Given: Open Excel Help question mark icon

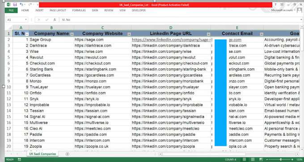Looking at the screenshot, I should pyautogui.click(x=275, y=4).
